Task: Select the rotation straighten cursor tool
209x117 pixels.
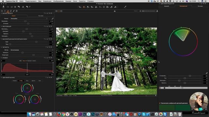Action: pos(96,7)
